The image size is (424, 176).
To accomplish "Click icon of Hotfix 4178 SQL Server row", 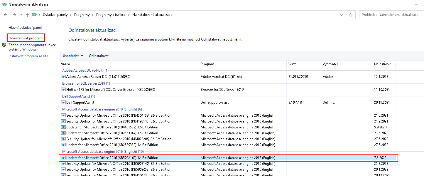I will pos(63,90).
